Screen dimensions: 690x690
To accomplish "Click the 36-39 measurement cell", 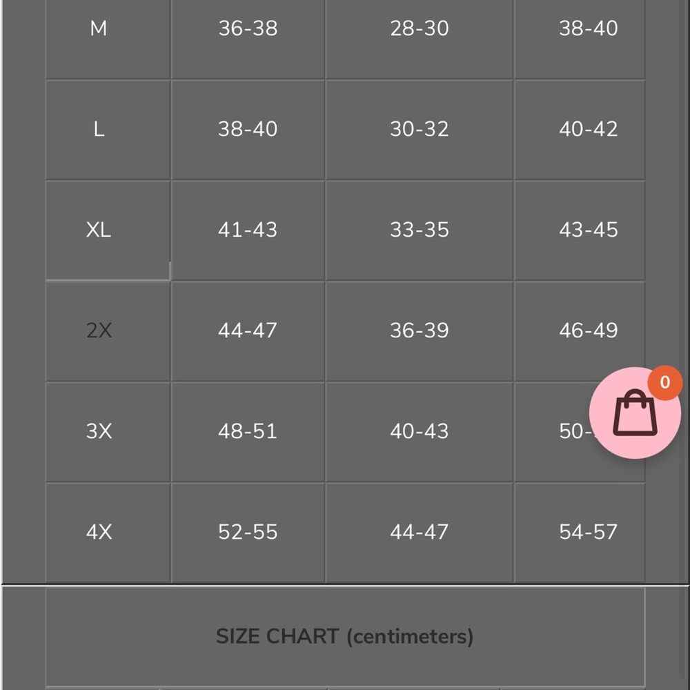I will click(x=419, y=331).
